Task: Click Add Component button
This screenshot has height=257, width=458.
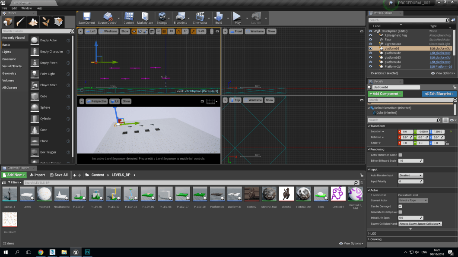Action: (x=385, y=94)
